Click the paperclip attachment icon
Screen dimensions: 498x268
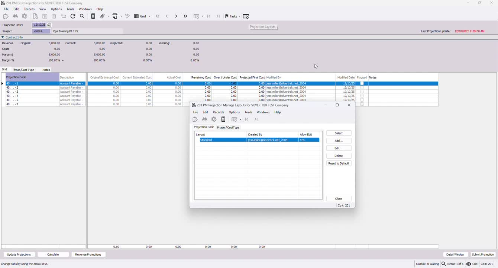point(103,16)
